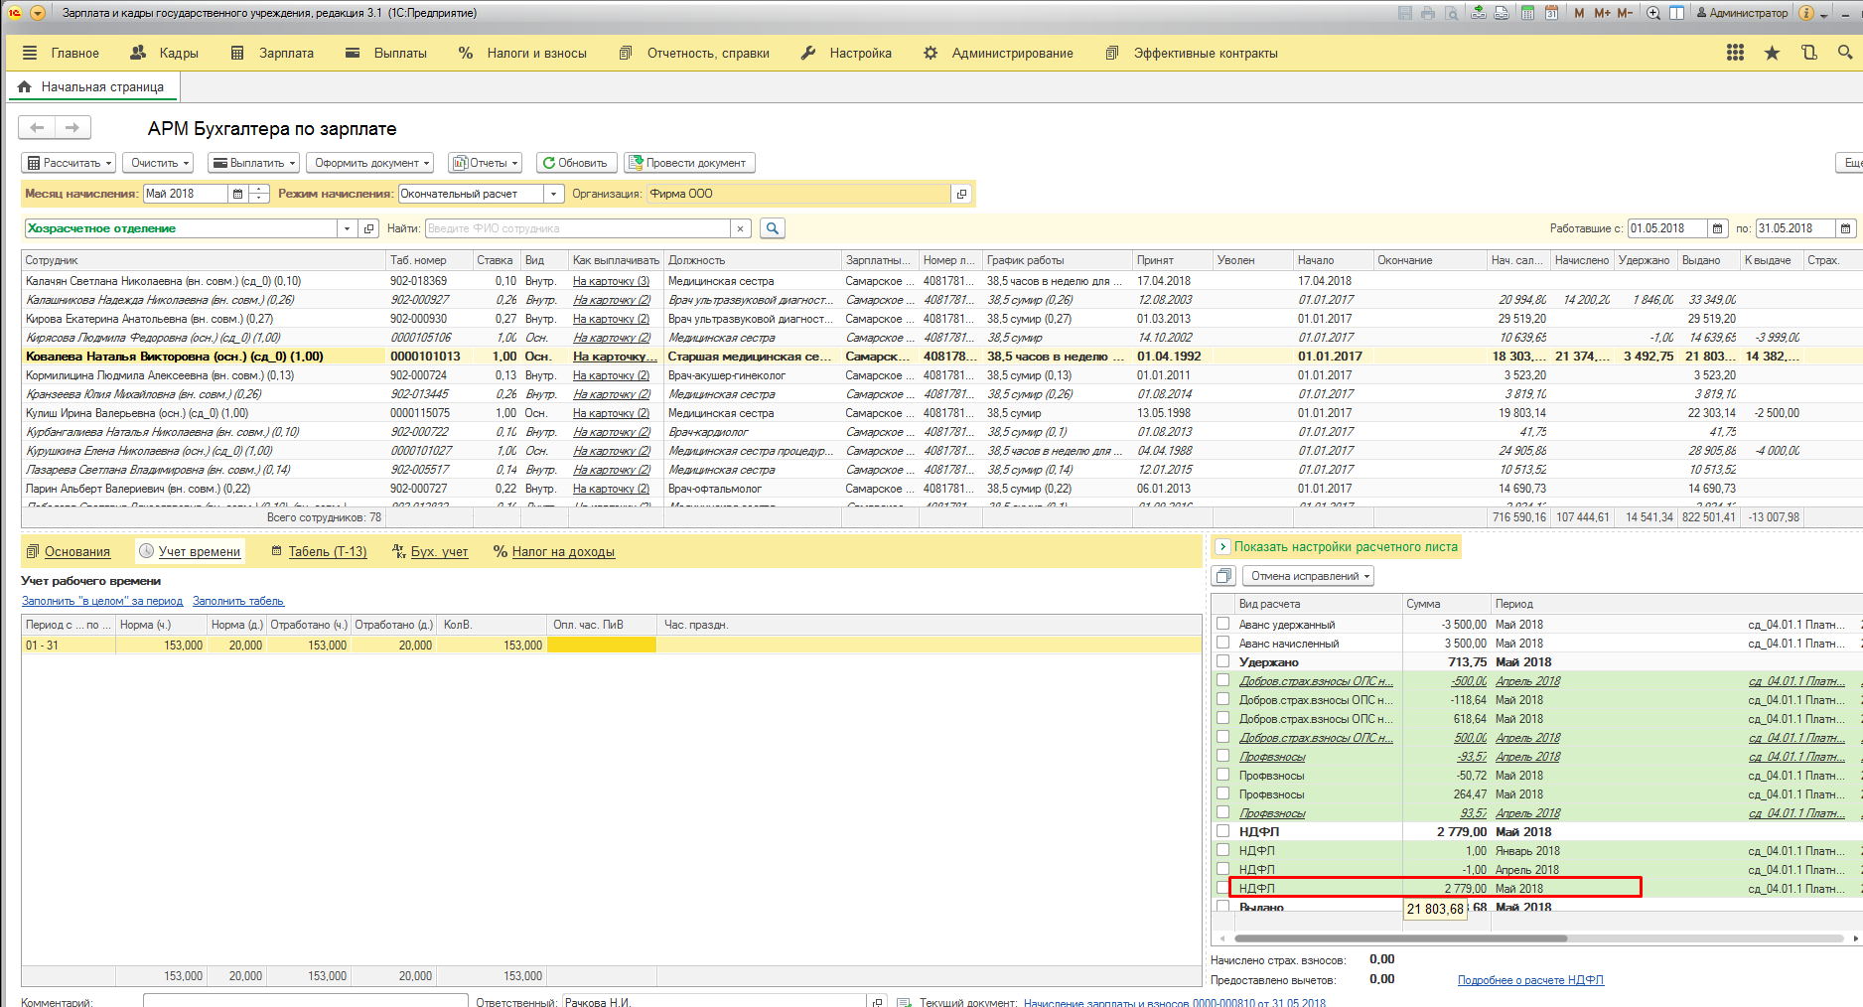Click the Найти employee name input field

578,228
